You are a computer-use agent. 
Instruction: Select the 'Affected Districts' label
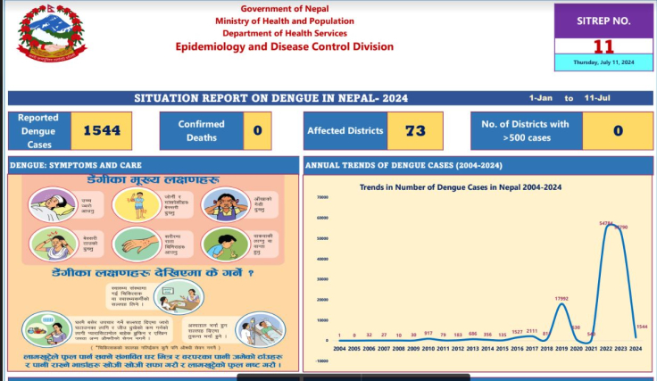coord(345,130)
